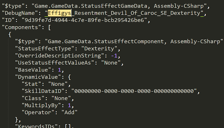The height and width of the screenshot is (128, 224).
Task: Click the all-zero SkillDataID GUID value
Action: pyautogui.click(x=134, y=91)
